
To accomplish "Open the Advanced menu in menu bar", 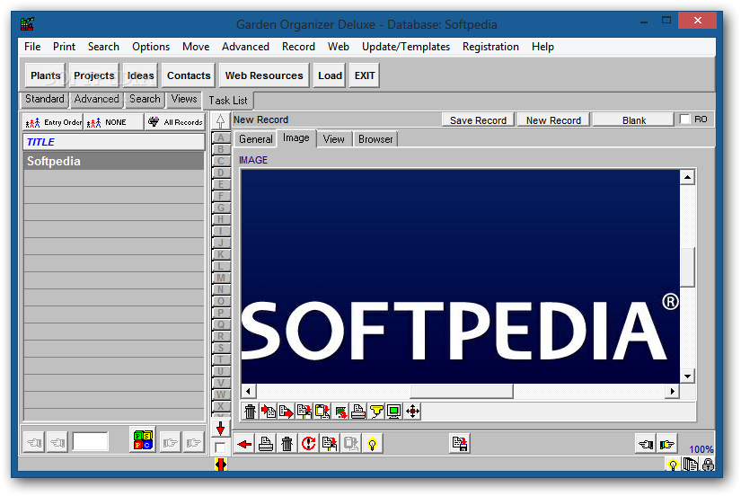I will [245, 47].
